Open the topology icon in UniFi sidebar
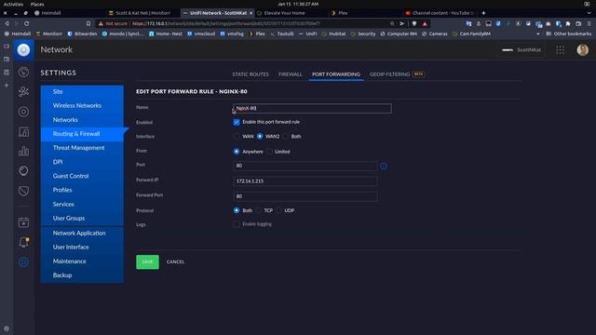 click(x=23, y=91)
